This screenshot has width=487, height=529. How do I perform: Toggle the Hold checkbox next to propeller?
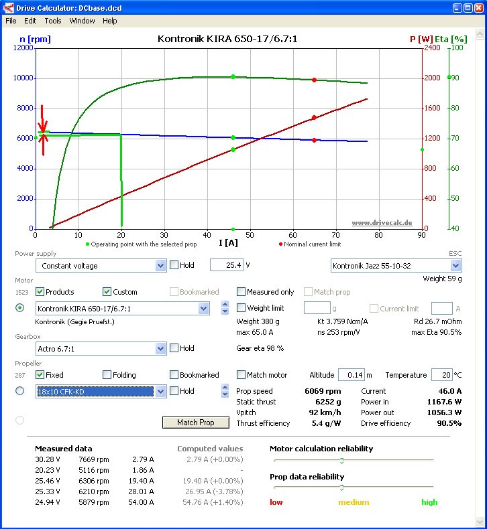tap(174, 391)
